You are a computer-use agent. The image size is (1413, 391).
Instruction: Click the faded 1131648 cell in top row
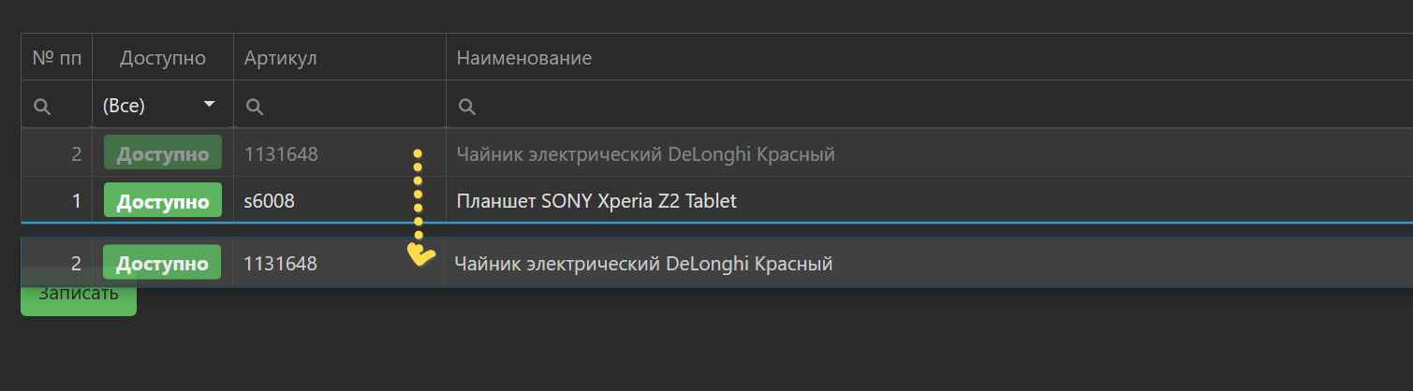[282, 153]
